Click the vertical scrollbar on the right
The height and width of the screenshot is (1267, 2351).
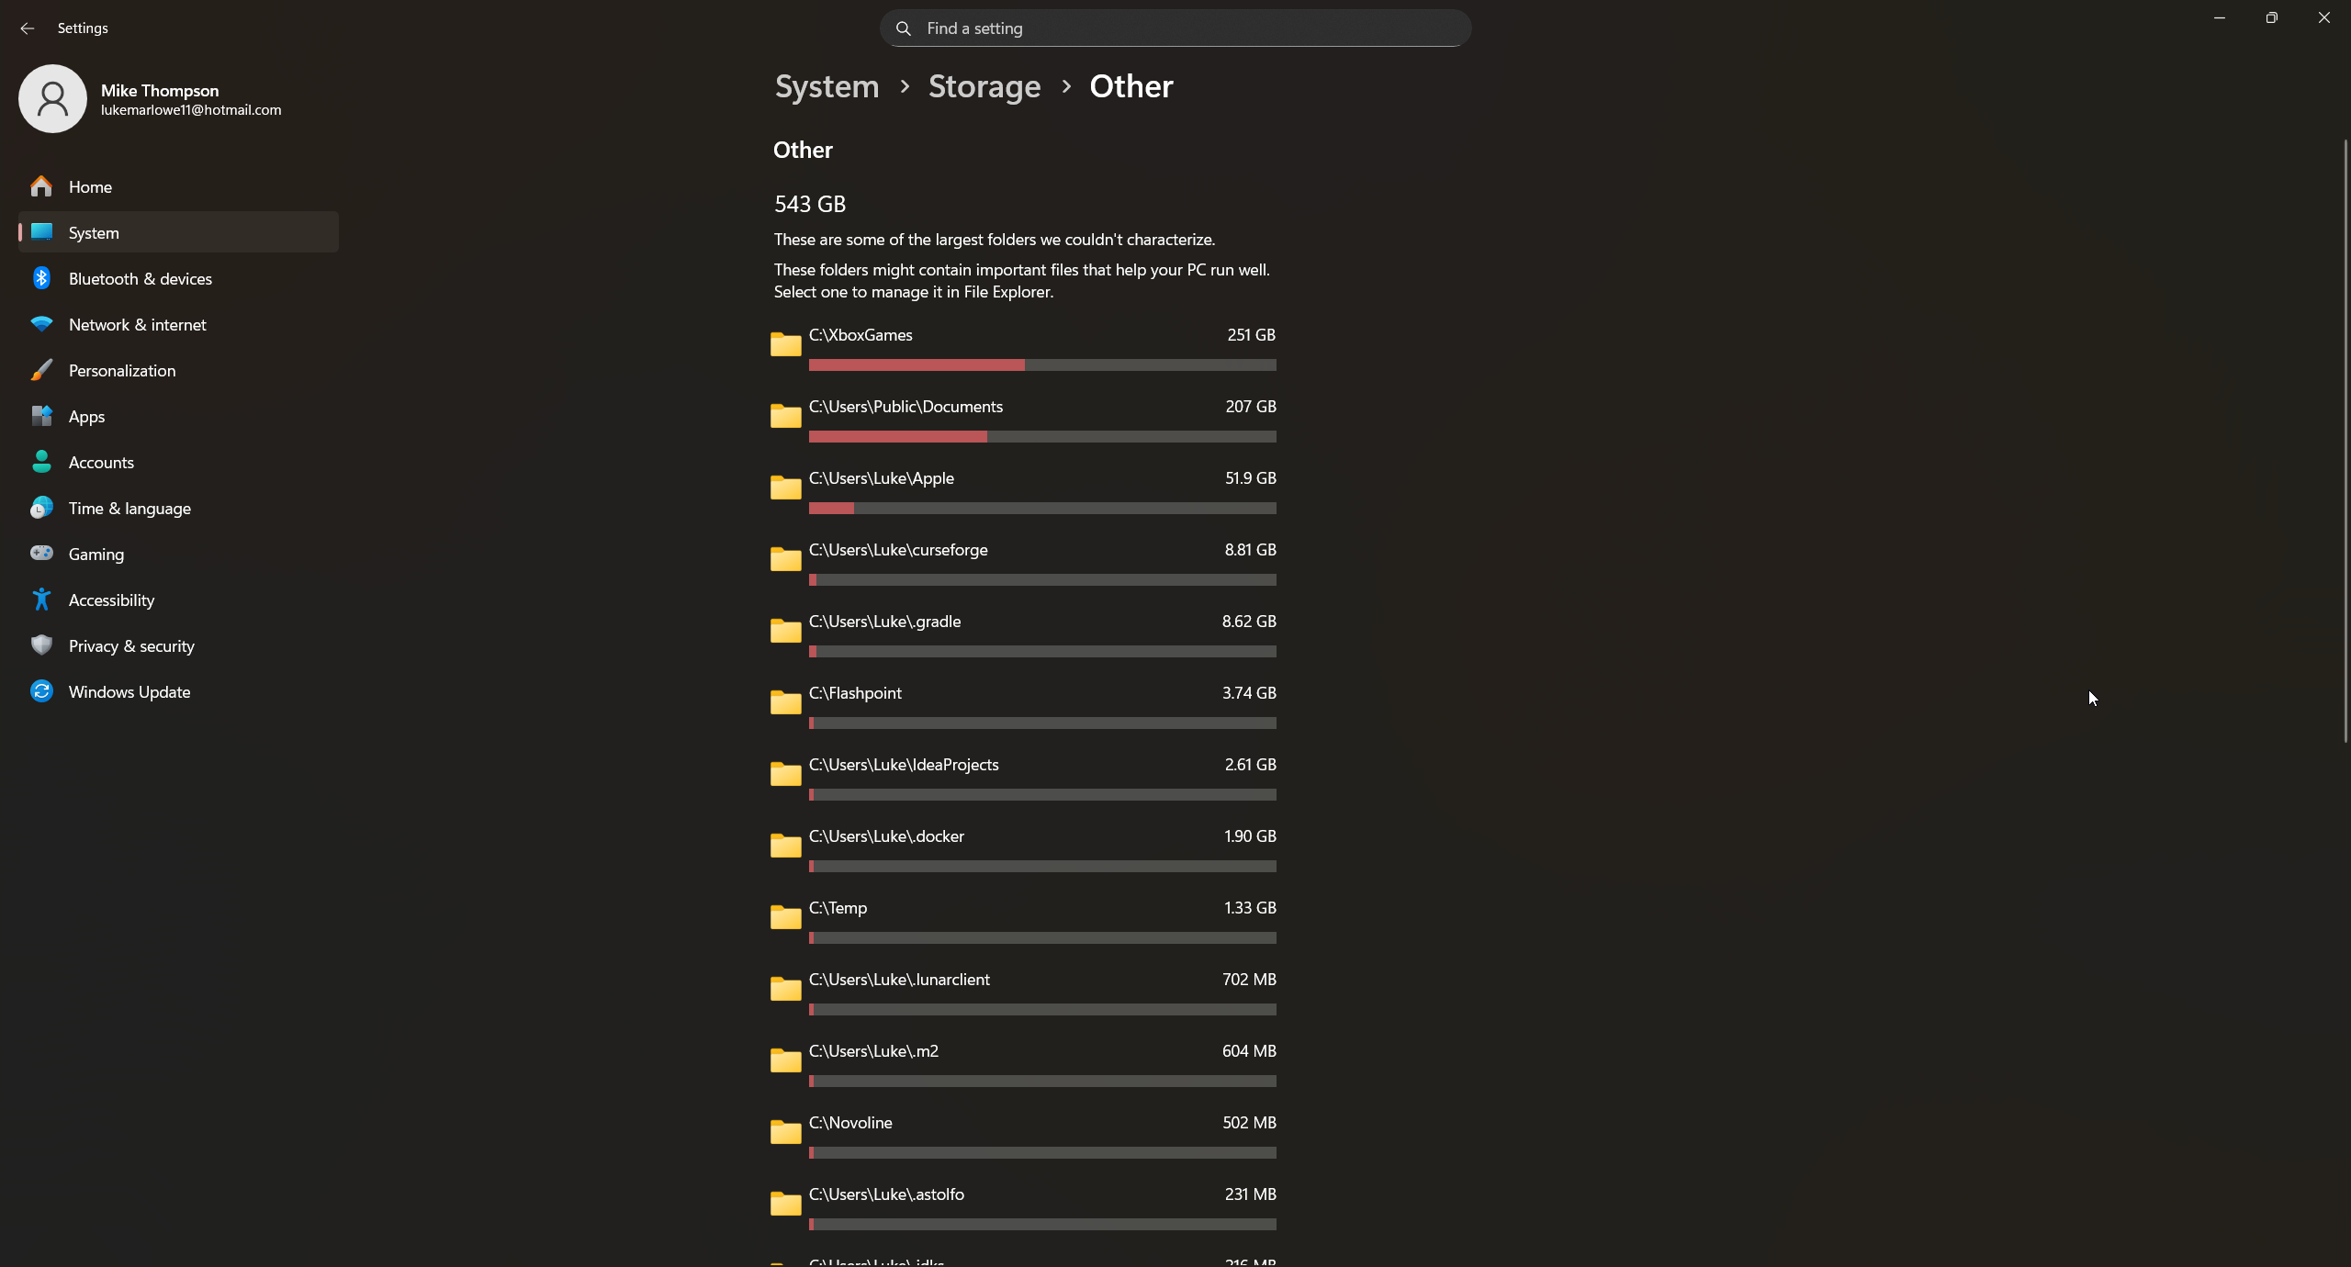point(2345,441)
